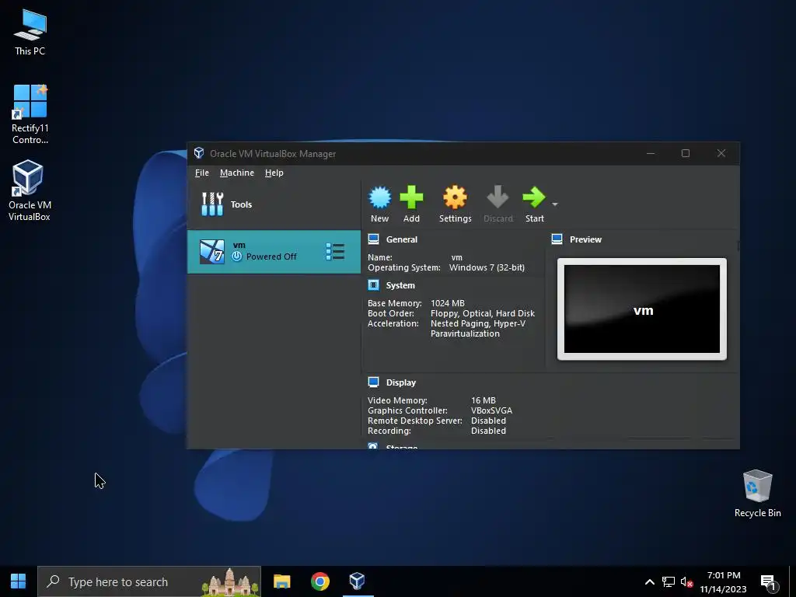Image resolution: width=796 pixels, height=597 pixels.
Task: Click Remote Desktop Server Disabled value
Action: [x=488, y=421]
